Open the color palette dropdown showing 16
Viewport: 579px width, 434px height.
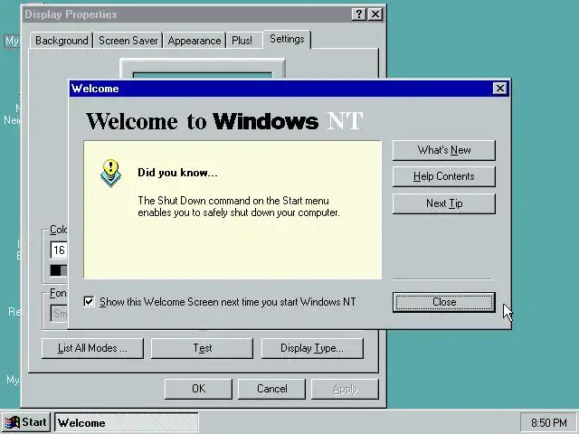59,250
